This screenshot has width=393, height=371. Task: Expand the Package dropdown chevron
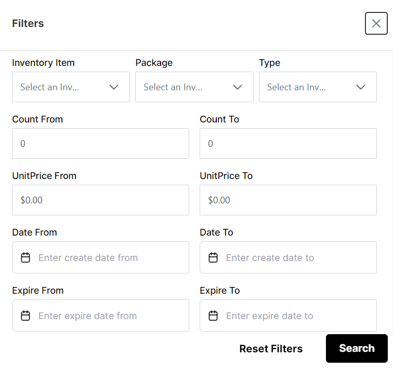(x=238, y=87)
